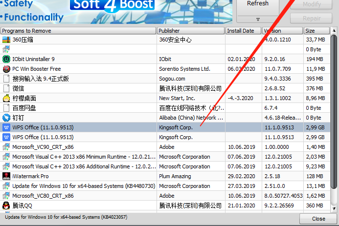The image size is (339, 226).
Task: Click publisher Sogou.com
Action: pos(172,79)
